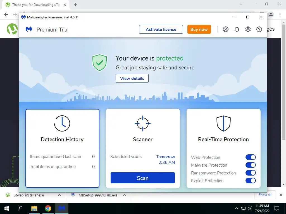Viewport: 286px width, 214px height.
Task: Open the Chrome tab search chevron
Action: tap(241, 4)
